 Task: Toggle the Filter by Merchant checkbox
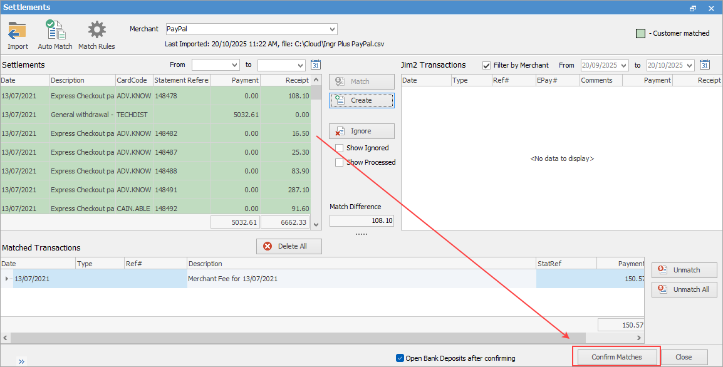click(x=487, y=65)
